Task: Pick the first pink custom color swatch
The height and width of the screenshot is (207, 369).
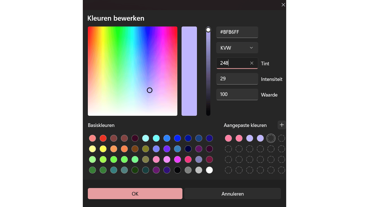Action: coord(228,138)
